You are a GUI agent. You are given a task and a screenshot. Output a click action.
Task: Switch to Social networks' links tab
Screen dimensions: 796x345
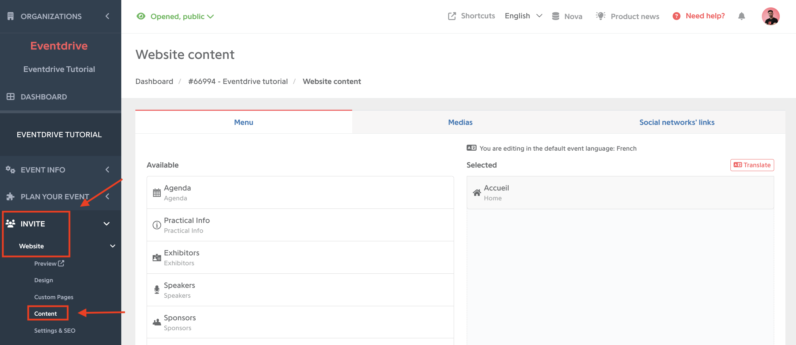pos(677,122)
